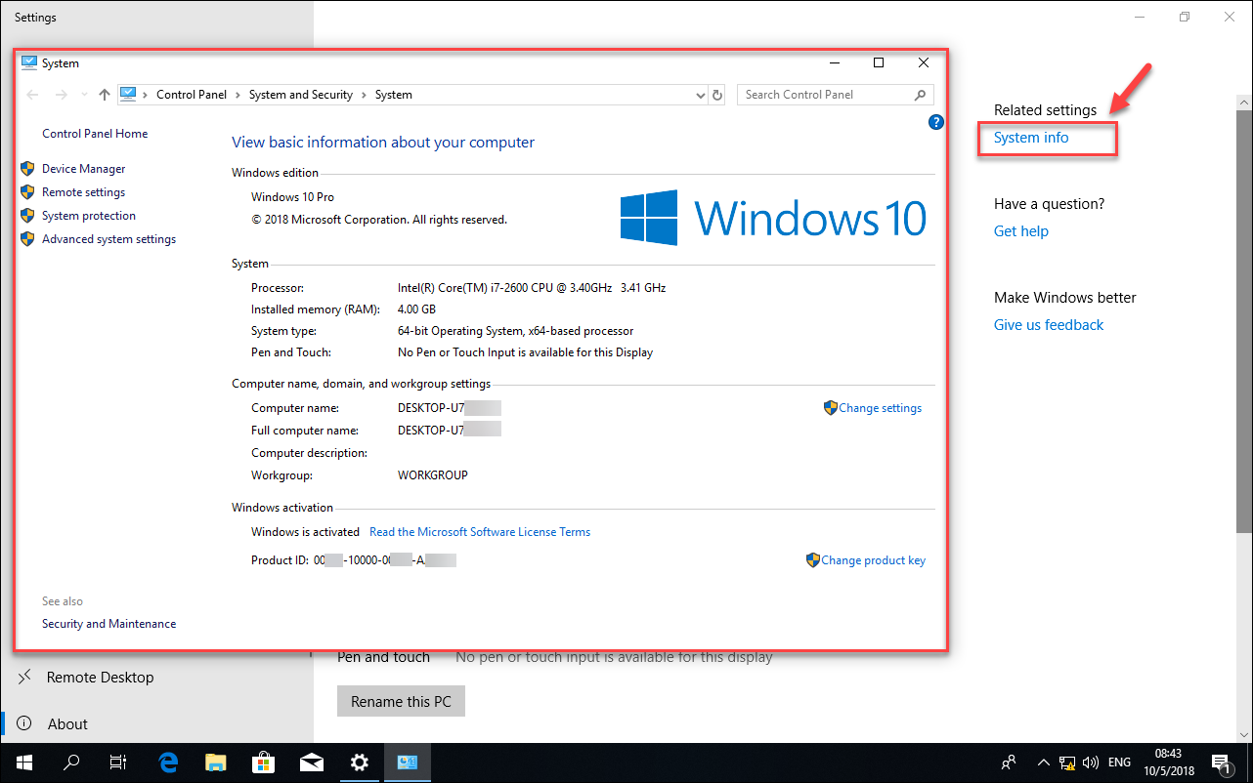Maximize the System window
This screenshot has height=783, width=1253.
coord(878,62)
